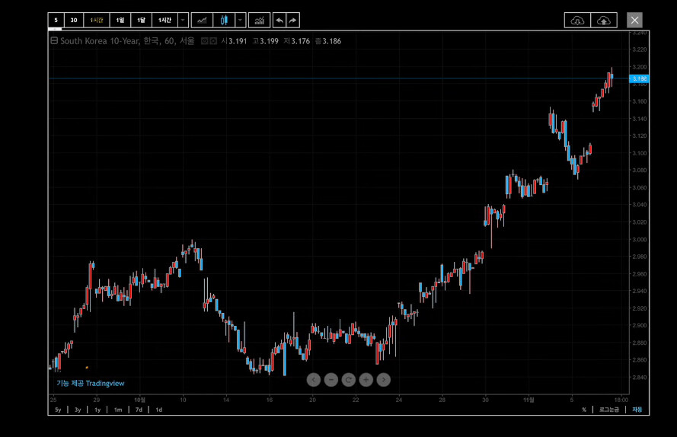Select the 30-minute interval button
Screen dimensions: 677x437
click(74, 21)
